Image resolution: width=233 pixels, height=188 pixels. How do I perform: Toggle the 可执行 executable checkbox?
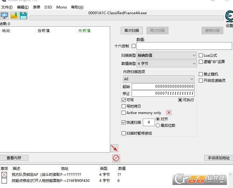point(180,100)
